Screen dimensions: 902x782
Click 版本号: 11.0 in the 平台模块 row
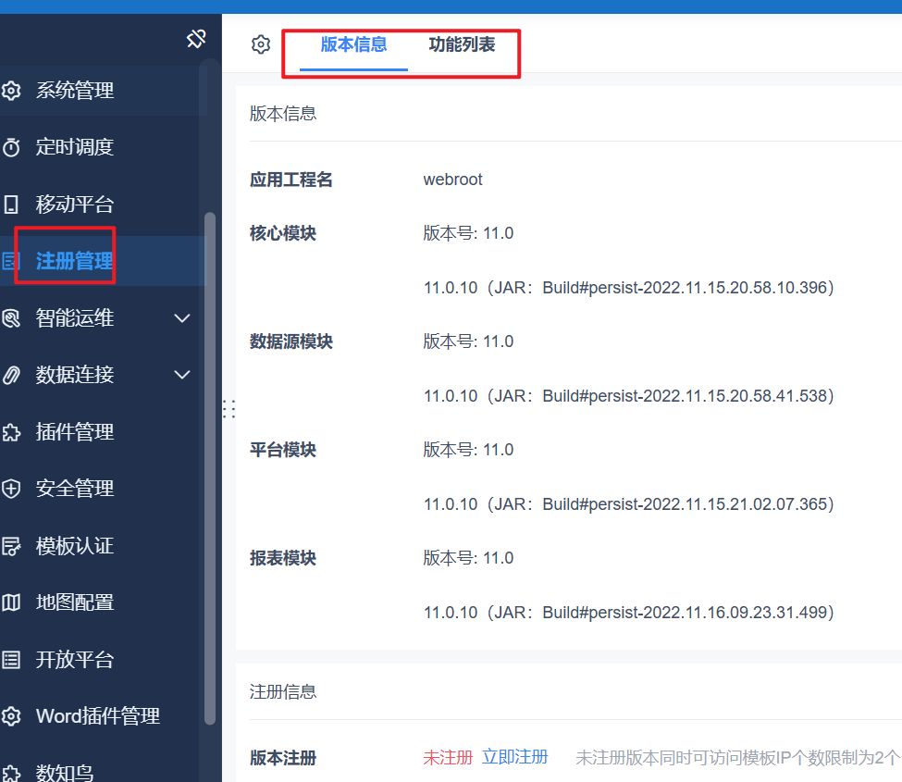(x=468, y=450)
